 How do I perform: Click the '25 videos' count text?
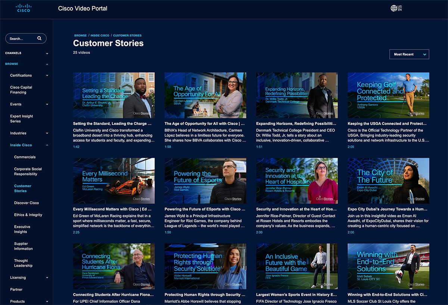81,53
